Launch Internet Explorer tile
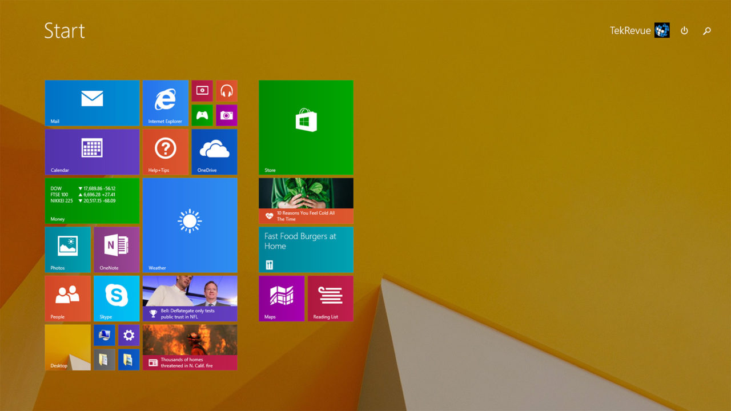The width and height of the screenshot is (731, 411). (x=166, y=103)
